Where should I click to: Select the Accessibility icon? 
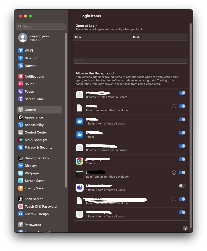click(21, 125)
